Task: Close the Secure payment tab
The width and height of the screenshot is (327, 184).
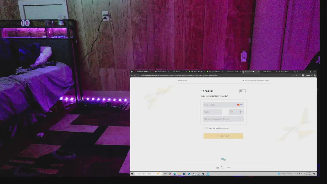Action: 258,72
